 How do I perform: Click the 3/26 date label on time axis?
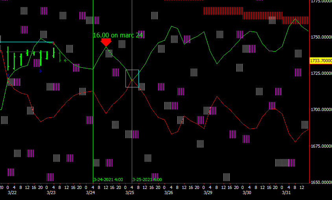(x=169, y=193)
